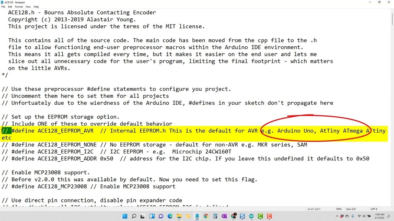The image size is (394, 221).
Task: Launch Microsoft Edge from the taskbar
Action: [170, 216]
